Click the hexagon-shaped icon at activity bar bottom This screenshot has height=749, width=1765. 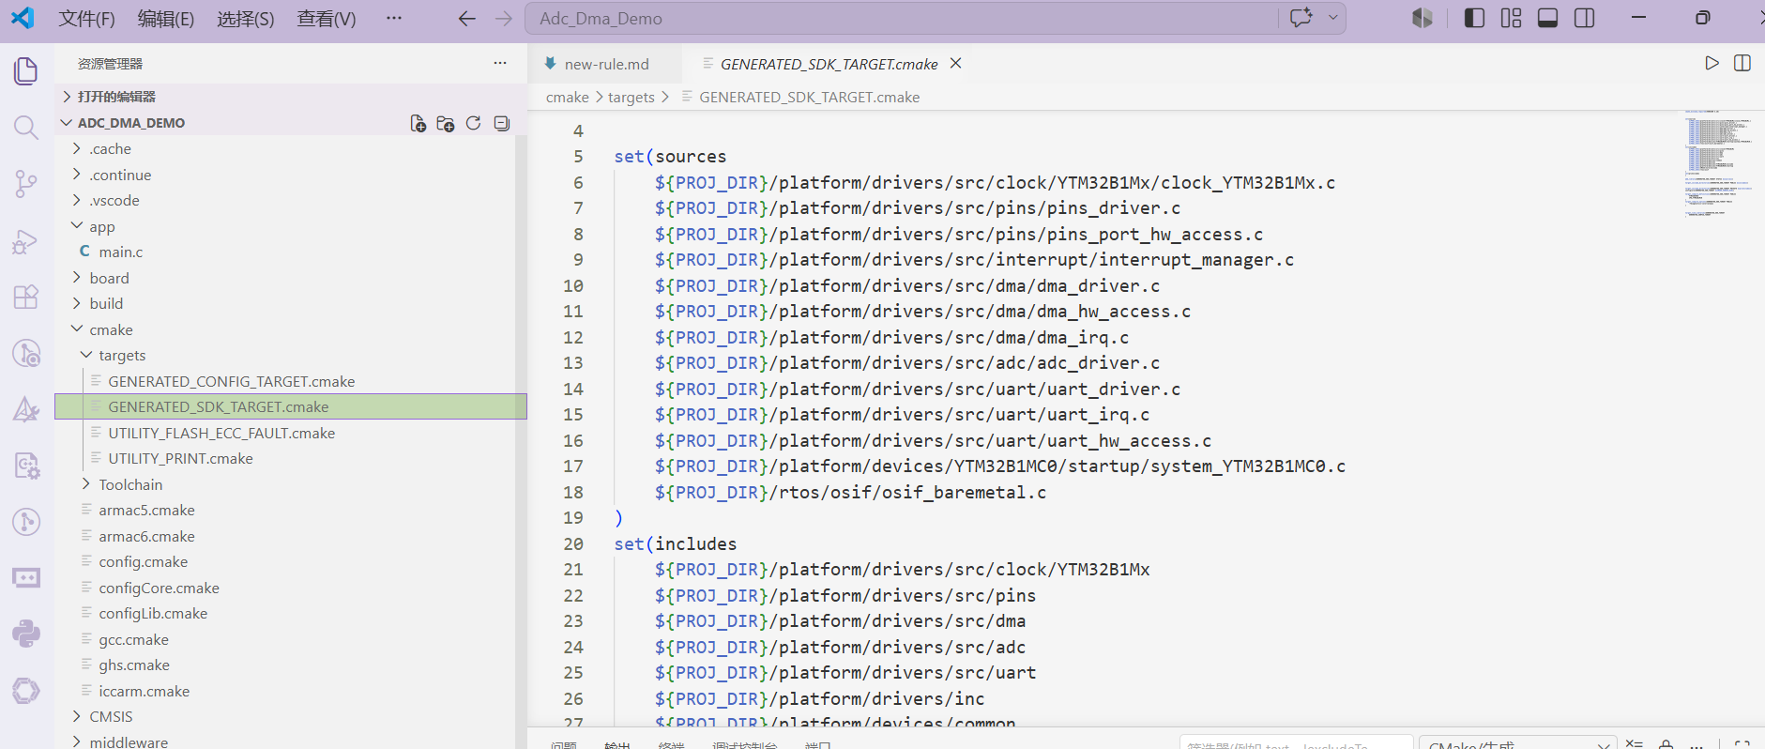[26, 691]
